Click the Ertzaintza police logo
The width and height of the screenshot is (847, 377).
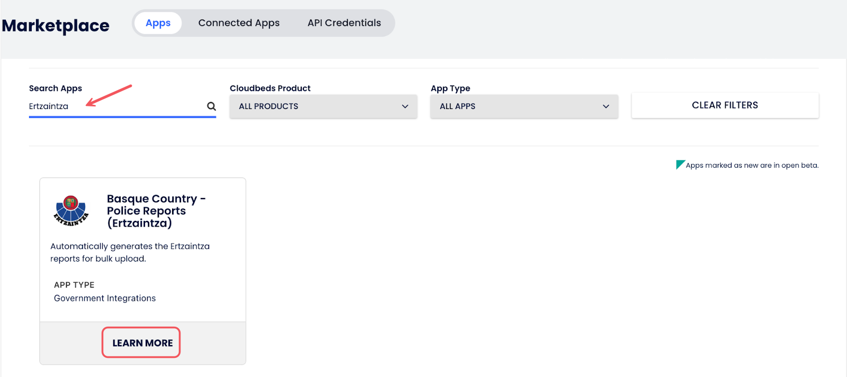[71, 211]
